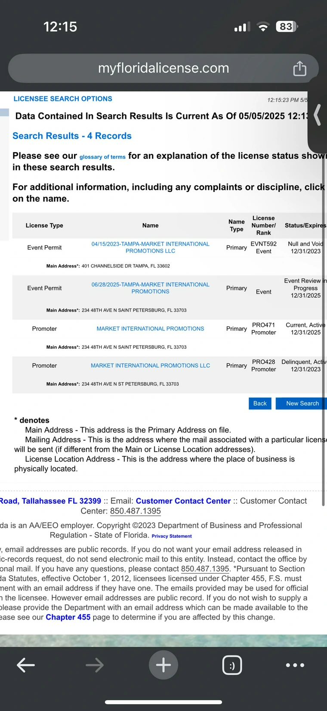Open the browser three-dot menu
Viewport: 327px width, 711px height.
[x=295, y=665]
